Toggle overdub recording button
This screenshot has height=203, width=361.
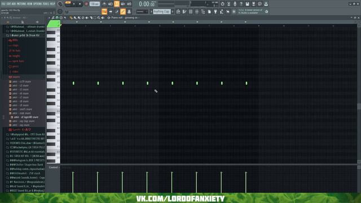(123, 4)
